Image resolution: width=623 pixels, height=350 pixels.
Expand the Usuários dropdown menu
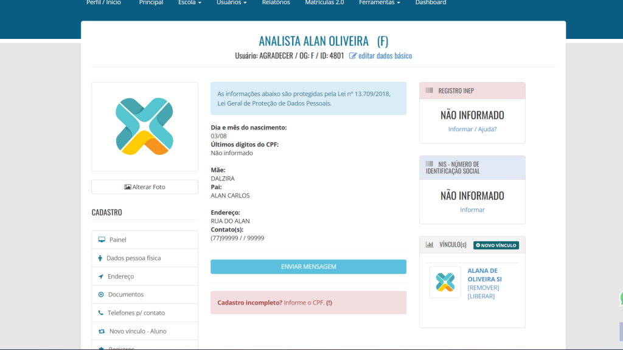(x=231, y=3)
